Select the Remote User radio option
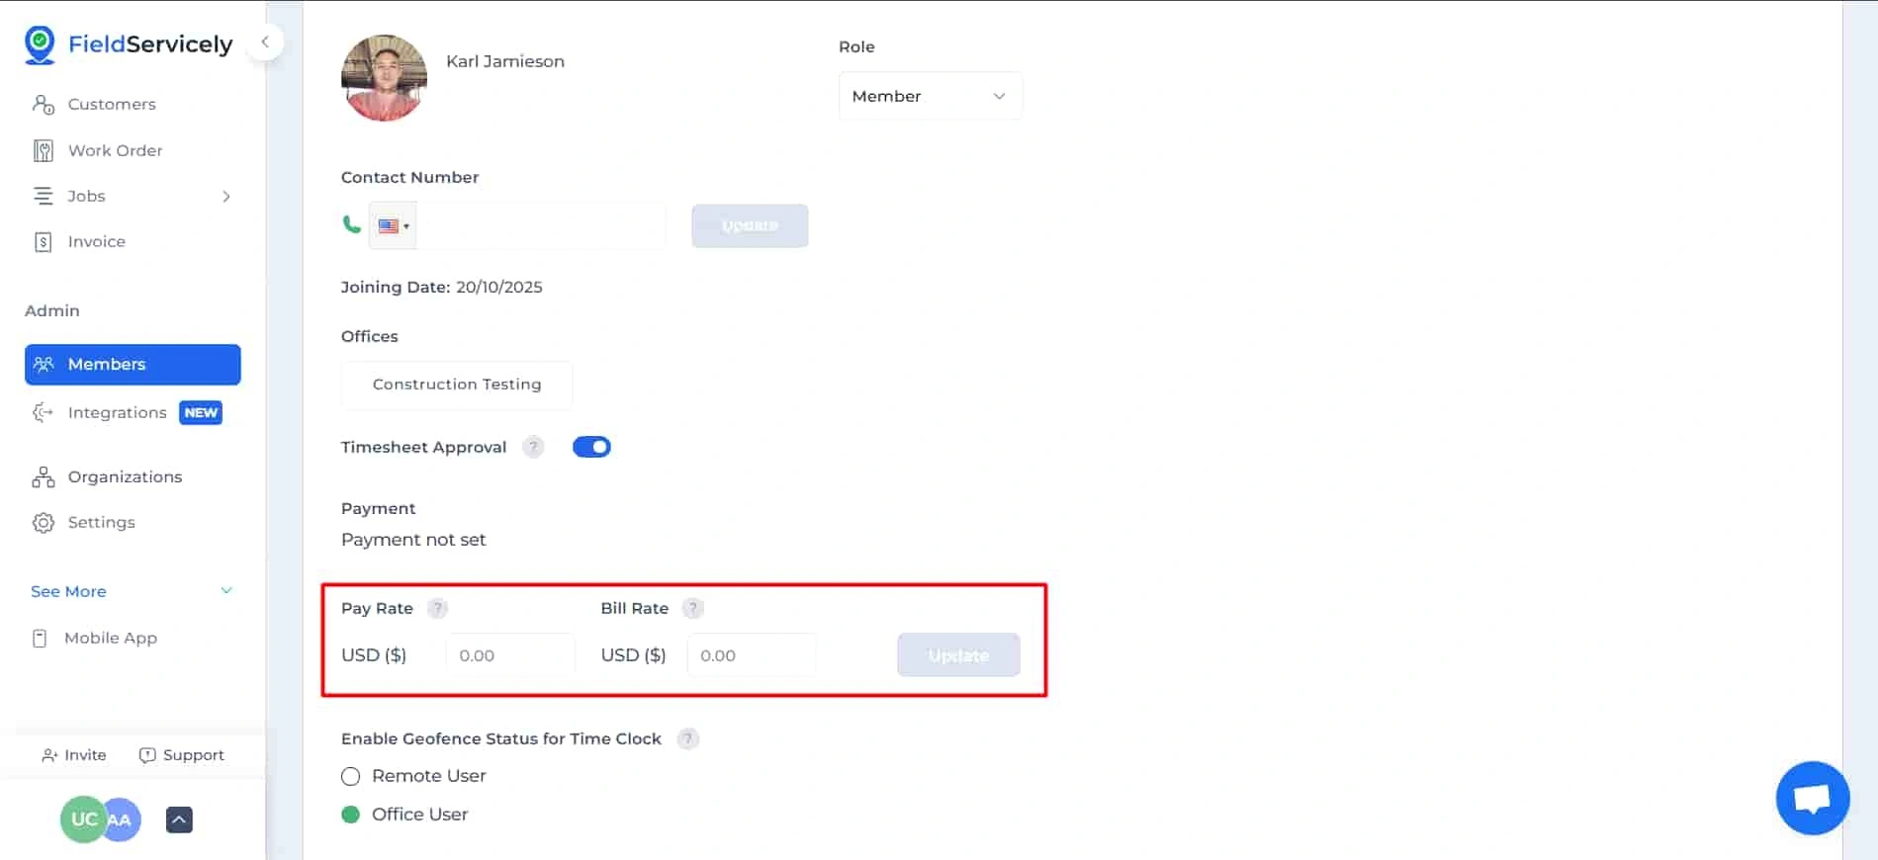1878x860 pixels. pos(350,777)
